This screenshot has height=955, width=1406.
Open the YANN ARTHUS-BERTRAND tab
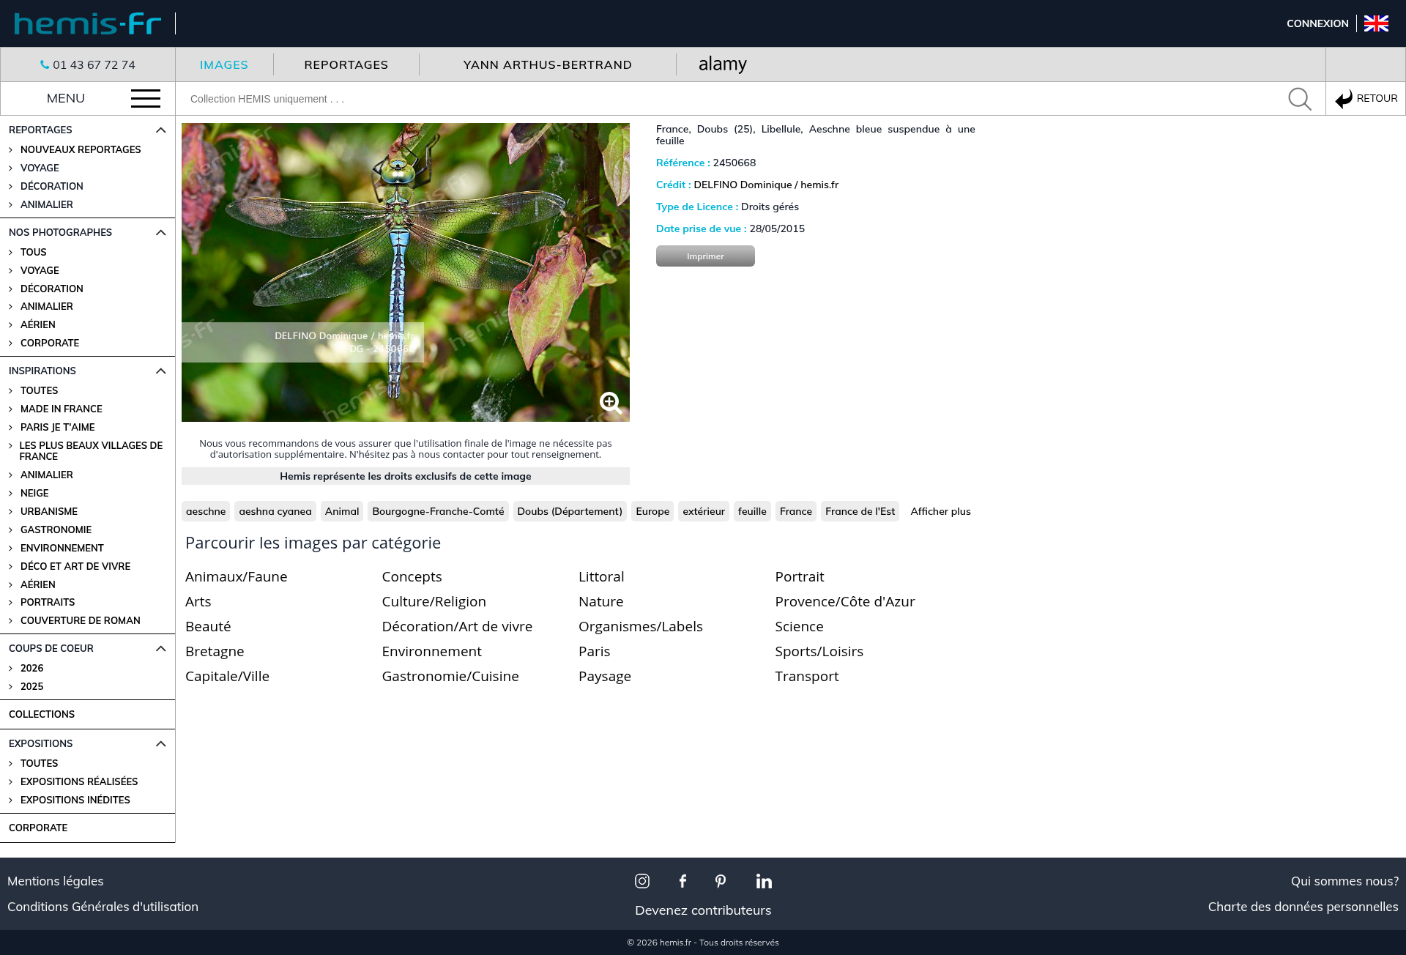point(548,64)
